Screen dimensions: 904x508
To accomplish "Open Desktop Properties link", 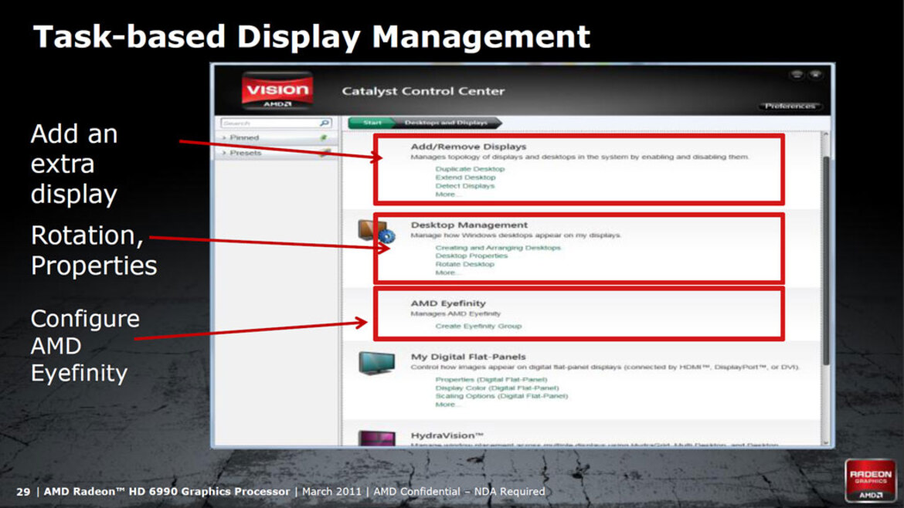I will pos(471,256).
